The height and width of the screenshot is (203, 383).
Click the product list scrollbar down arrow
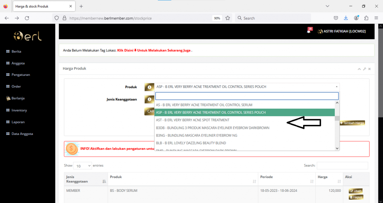tap(337, 148)
